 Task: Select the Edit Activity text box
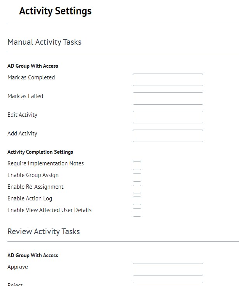168,117
